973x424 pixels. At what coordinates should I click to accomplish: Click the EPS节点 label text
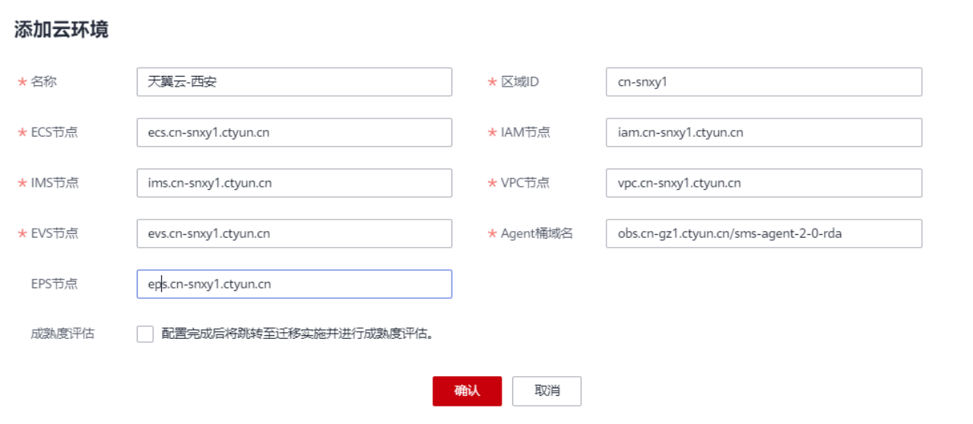coord(54,284)
